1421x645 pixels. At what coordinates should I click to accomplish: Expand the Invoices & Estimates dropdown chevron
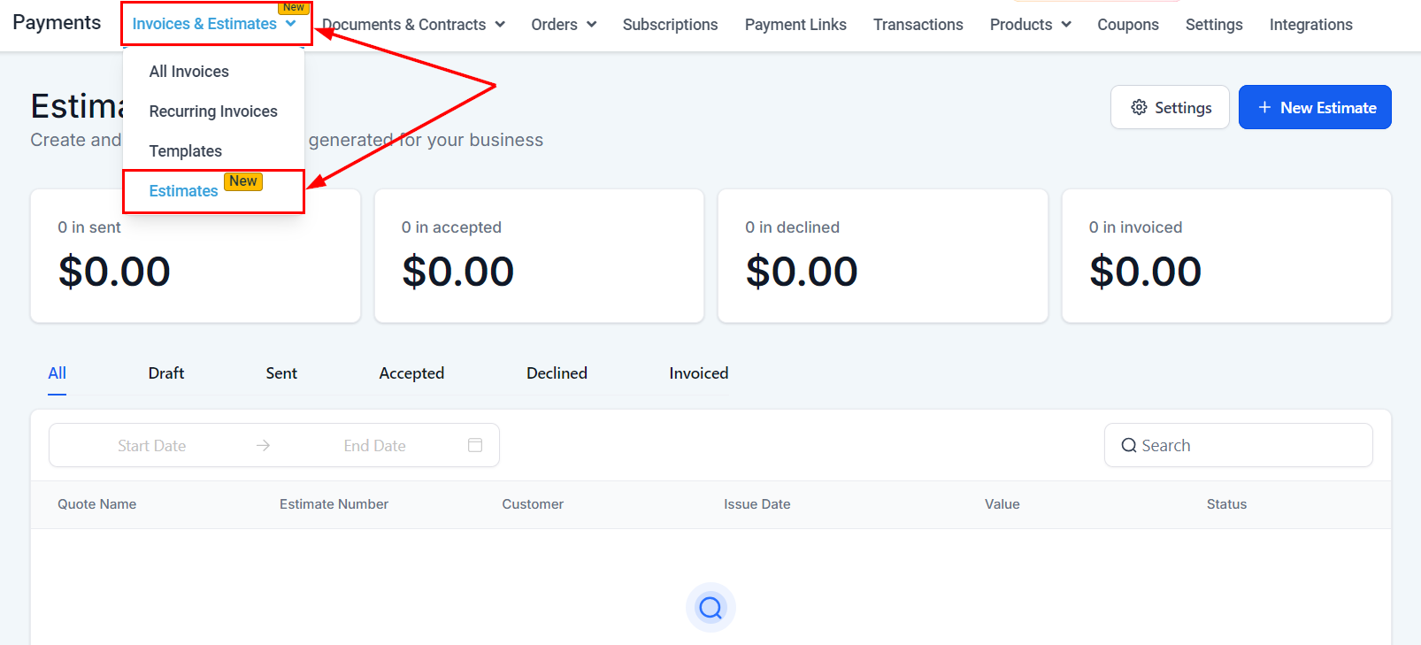(x=291, y=24)
